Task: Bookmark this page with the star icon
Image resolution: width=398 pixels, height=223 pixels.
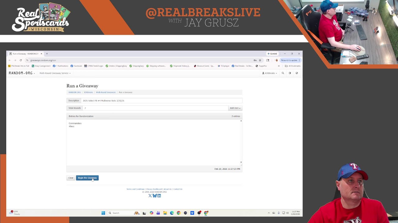Action: tap(260, 60)
